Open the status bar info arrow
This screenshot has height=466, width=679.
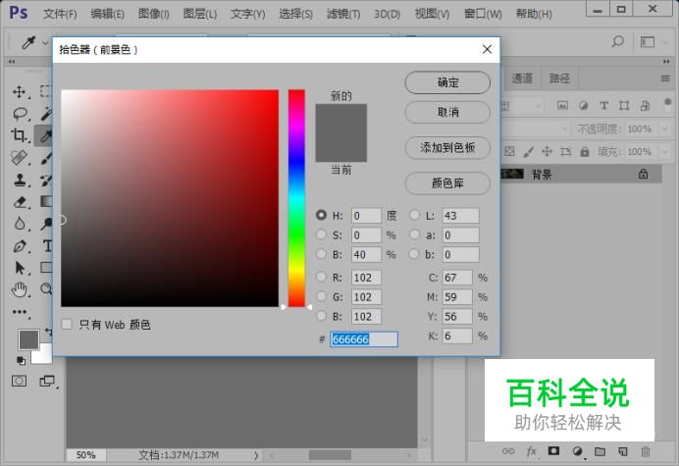click(x=256, y=455)
